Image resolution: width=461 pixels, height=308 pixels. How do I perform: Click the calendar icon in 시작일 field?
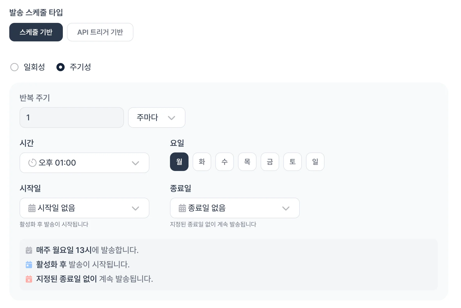point(32,208)
